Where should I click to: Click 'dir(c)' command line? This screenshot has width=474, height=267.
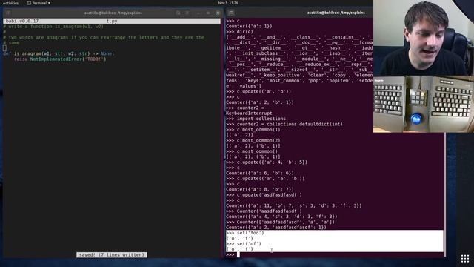point(245,31)
